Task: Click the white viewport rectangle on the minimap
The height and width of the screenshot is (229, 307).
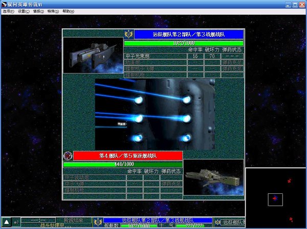Action: point(275,199)
